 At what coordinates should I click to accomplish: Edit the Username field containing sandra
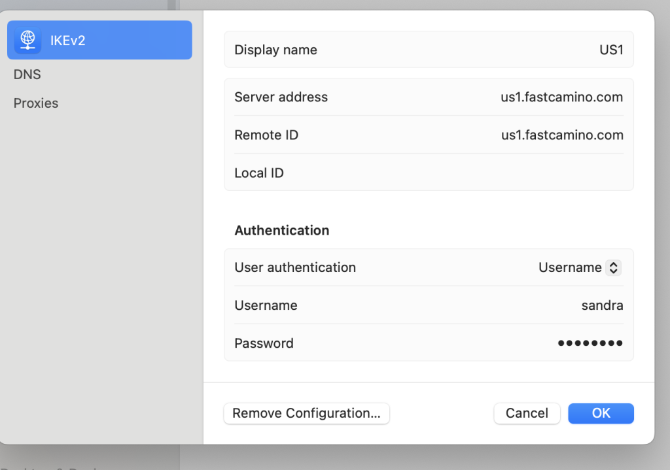pos(602,305)
